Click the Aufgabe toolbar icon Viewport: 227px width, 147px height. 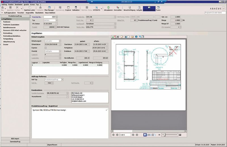pos(139,9)
